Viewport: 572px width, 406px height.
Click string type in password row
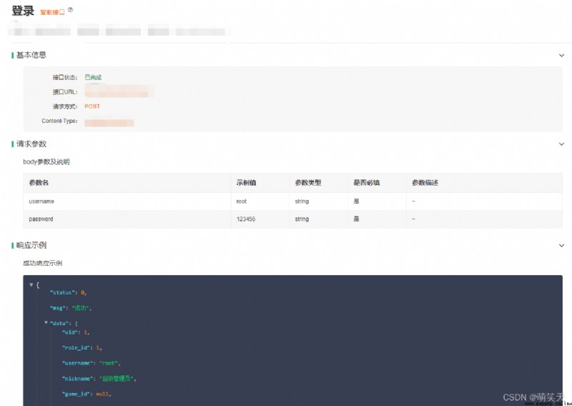[x=302, y=219]
